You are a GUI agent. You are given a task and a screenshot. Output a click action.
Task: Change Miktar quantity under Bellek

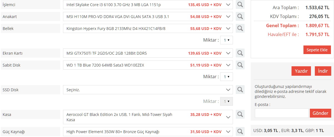(x=226, y=40)
